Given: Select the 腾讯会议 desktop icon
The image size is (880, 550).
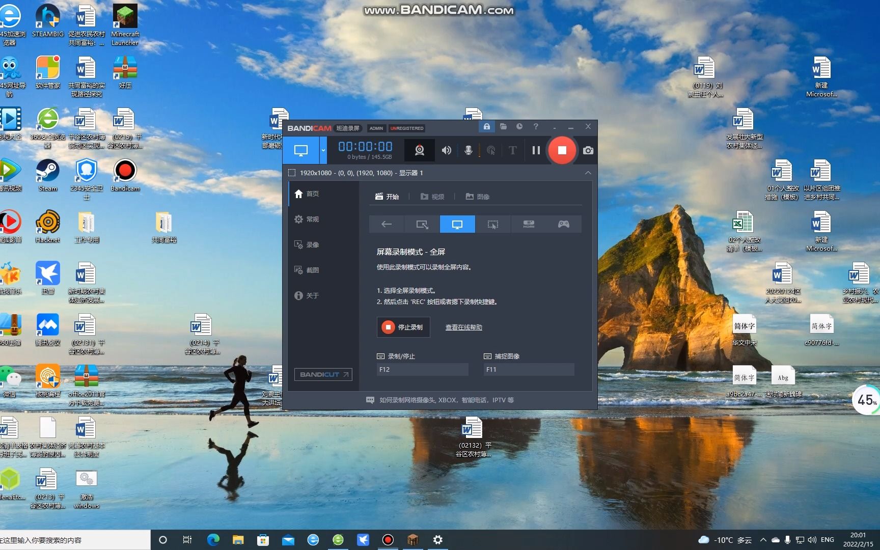Looking at the screenshot, I should (x=48, y=329).
